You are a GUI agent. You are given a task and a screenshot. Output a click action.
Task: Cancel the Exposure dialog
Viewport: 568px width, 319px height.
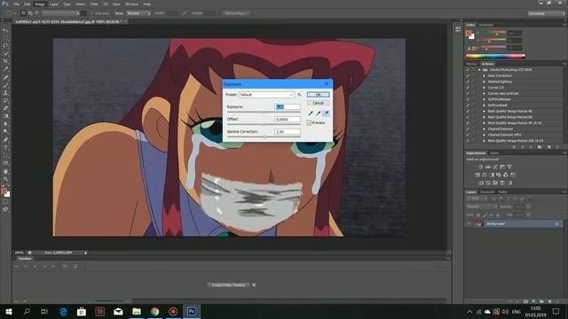coord(318,103)
